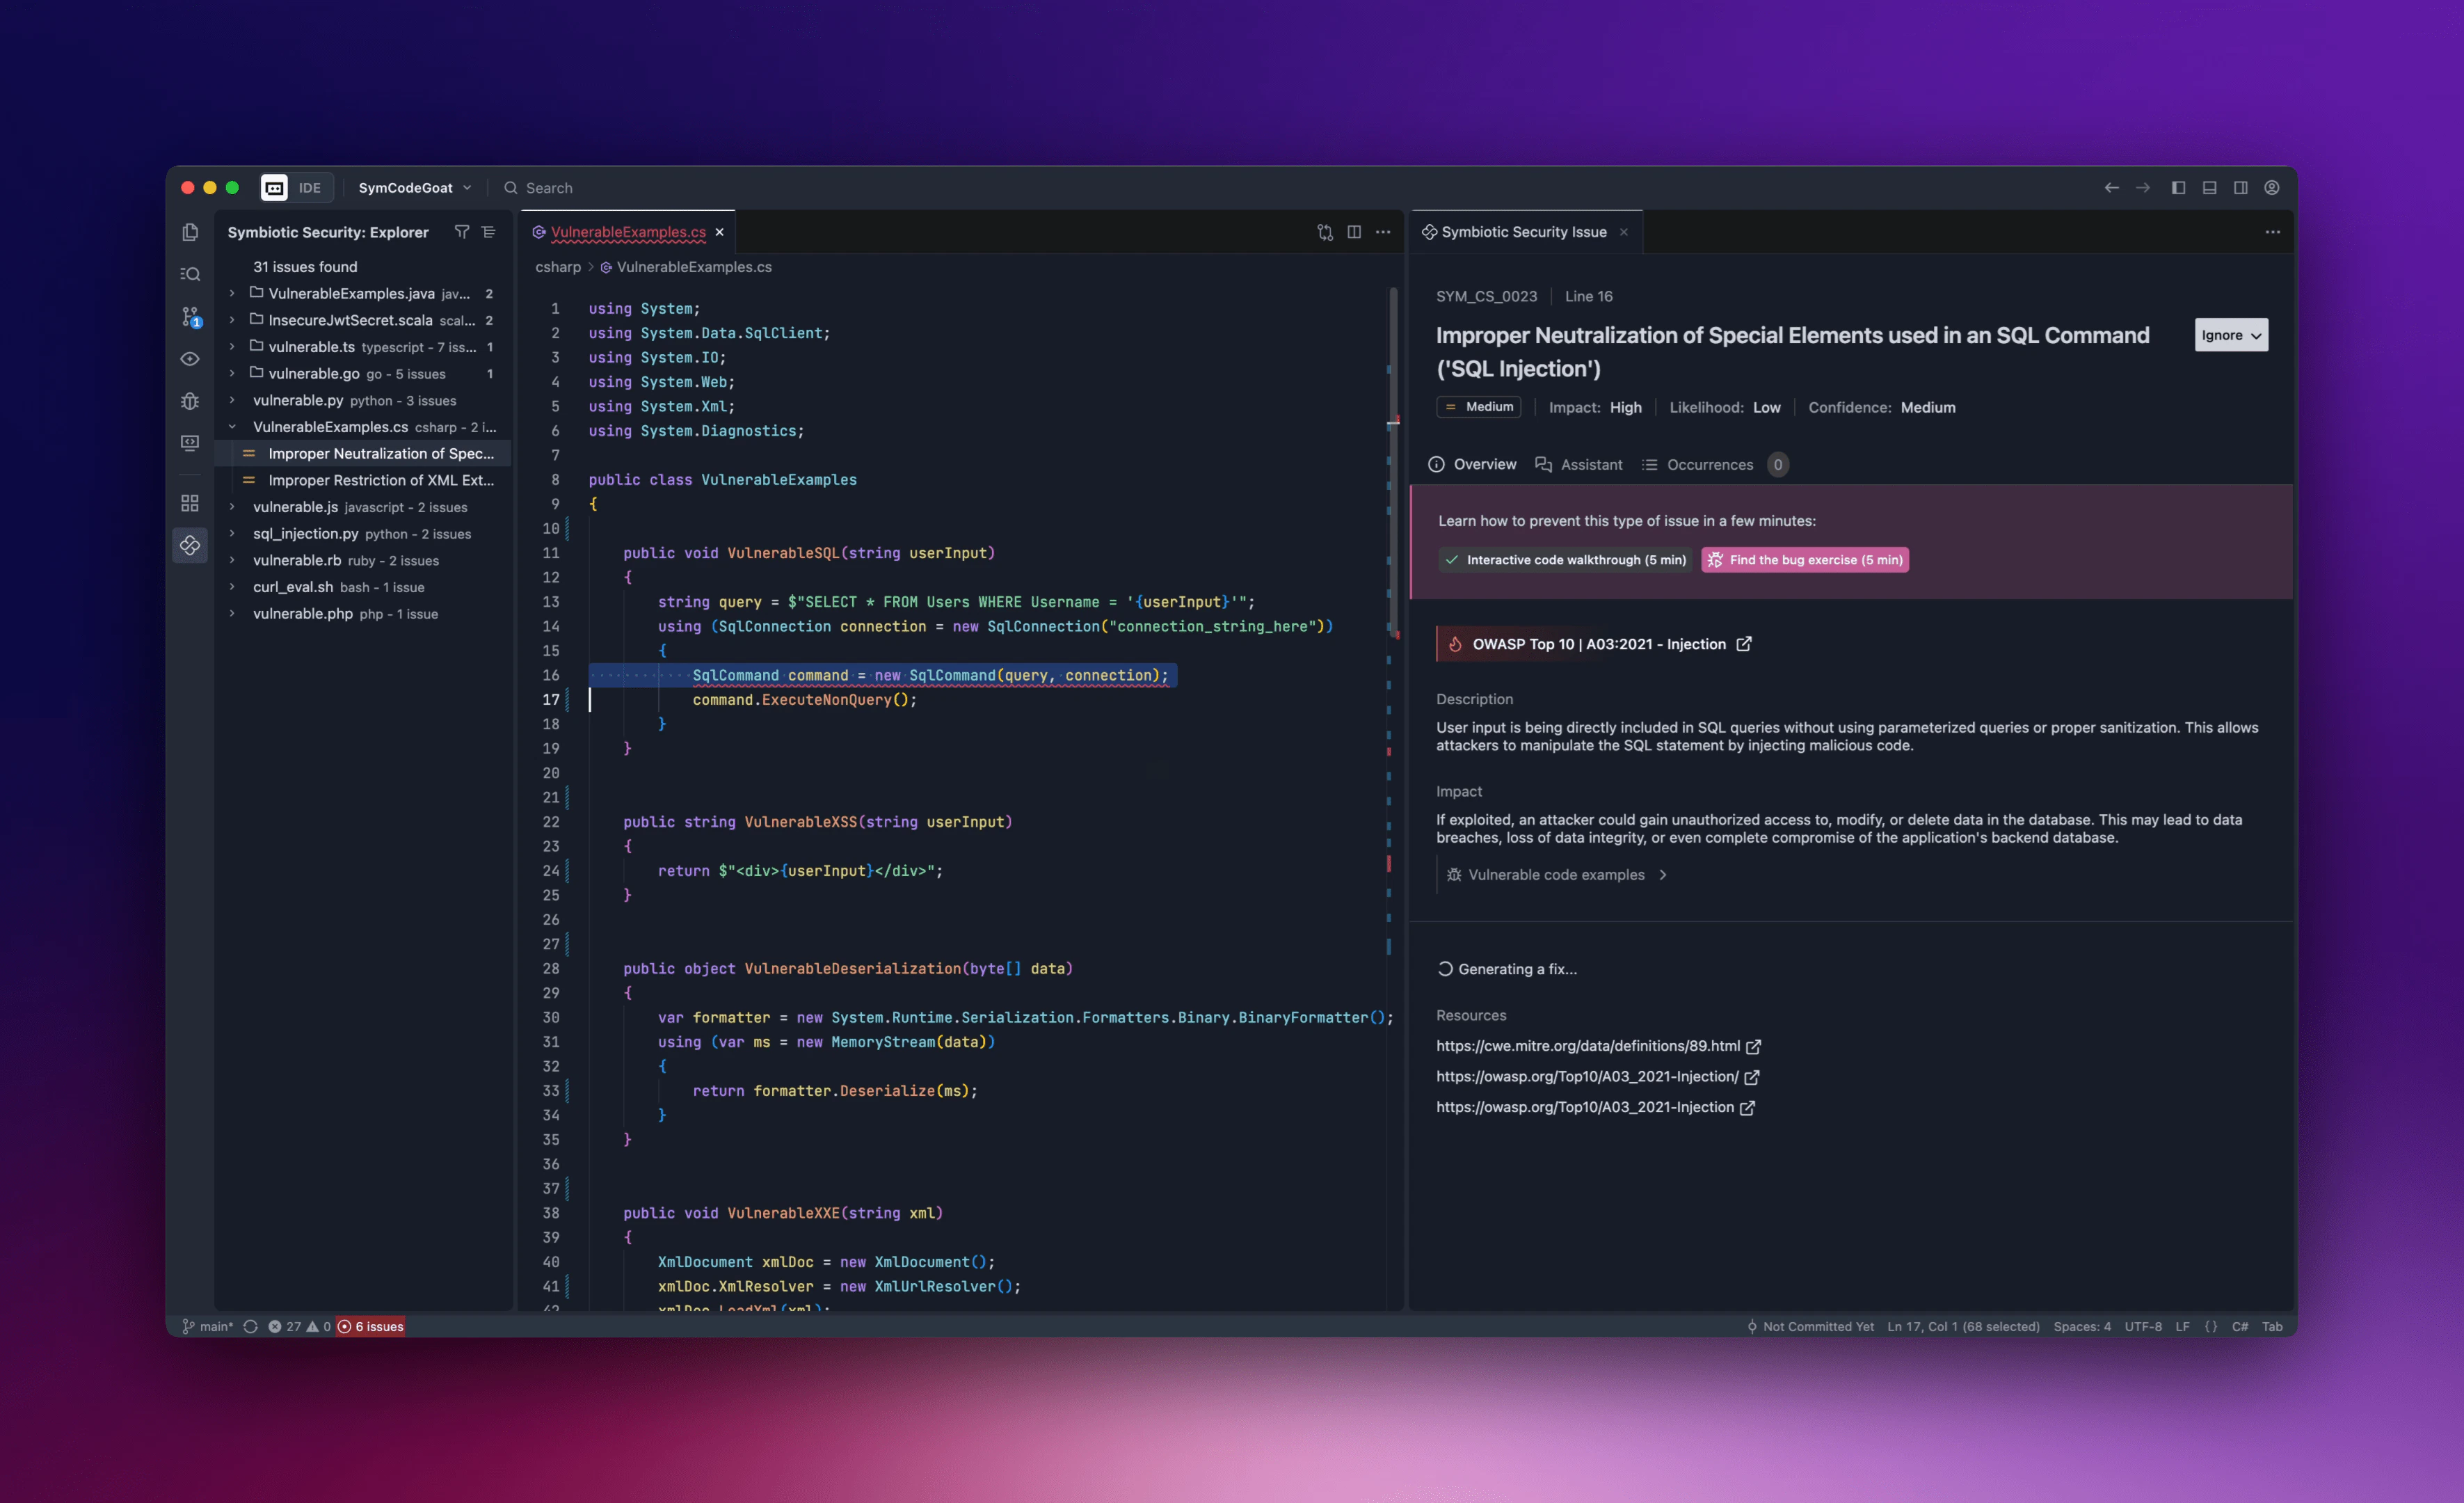Start Interactive code walkthrough (5 min)
This screenshot has height=1503, width=2464.
point(1566,560)
